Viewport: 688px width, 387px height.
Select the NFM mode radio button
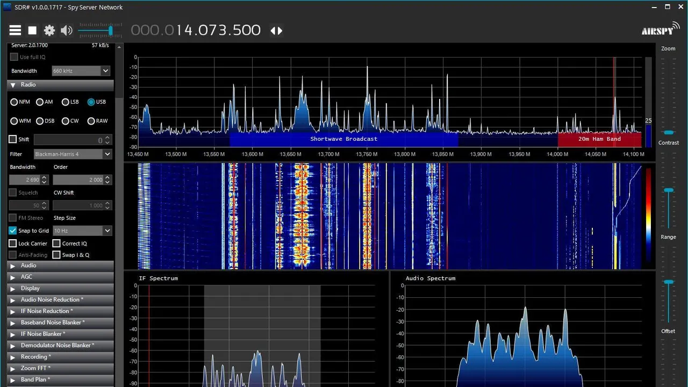point(14,102)
